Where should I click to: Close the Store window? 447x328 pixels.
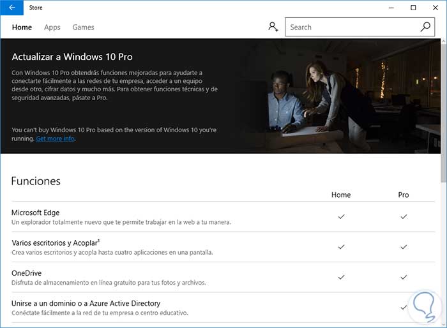[436, 8]
